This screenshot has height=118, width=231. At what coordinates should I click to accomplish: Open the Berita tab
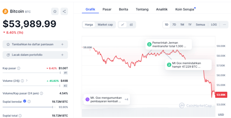click(123, 9)
